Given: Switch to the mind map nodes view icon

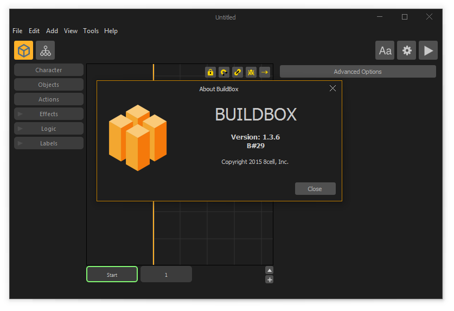Looking at the screenshot, I should coord(45,50).
